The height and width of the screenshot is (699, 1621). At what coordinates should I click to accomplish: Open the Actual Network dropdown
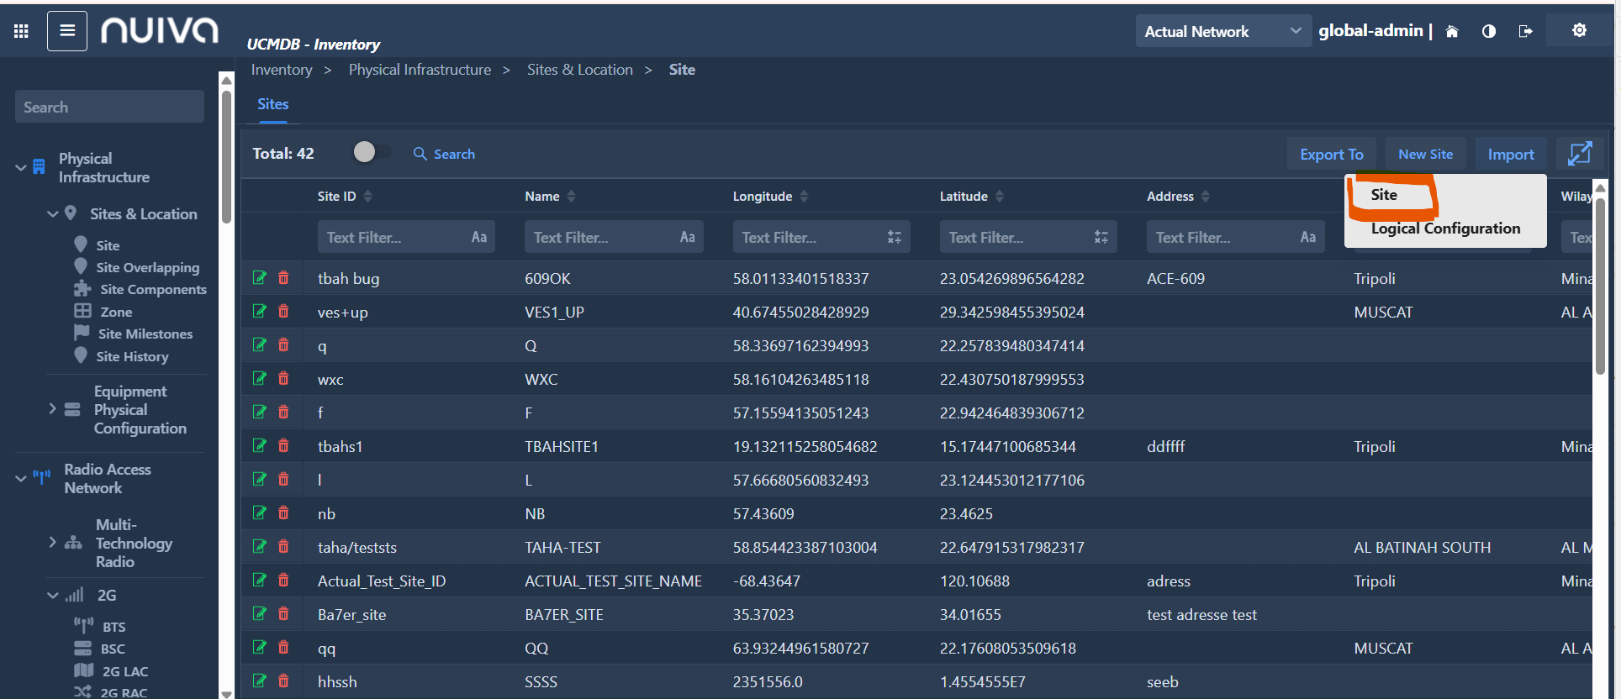(x=1222, y=31)
